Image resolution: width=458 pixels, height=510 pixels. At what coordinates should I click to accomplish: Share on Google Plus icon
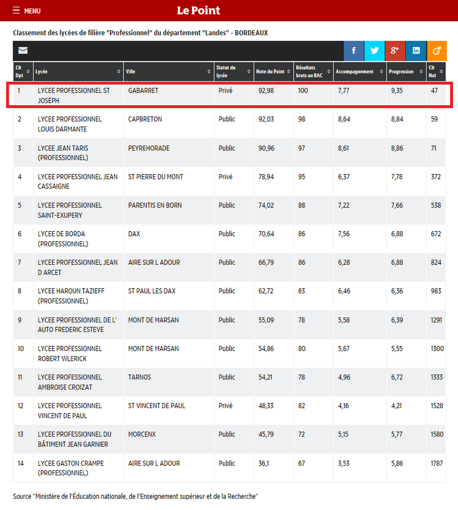click(395, 51)
